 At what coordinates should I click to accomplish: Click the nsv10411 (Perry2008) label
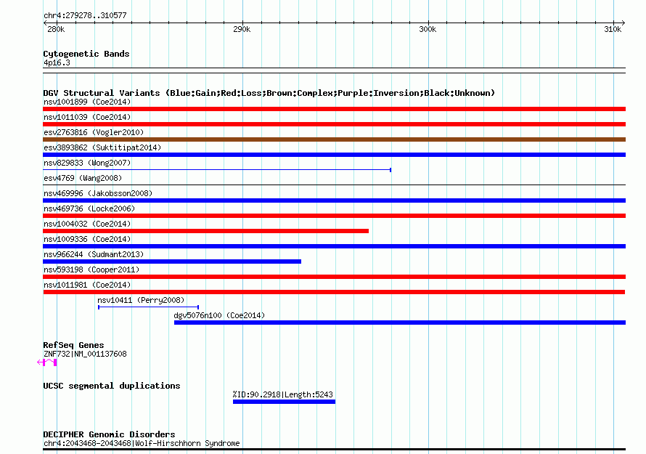point(141,300)
